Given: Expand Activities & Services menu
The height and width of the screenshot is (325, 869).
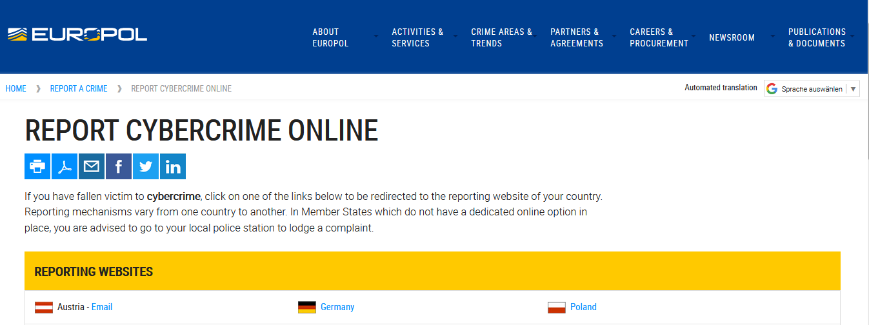Looking at the screenshot, I should [x=417, y=37].
